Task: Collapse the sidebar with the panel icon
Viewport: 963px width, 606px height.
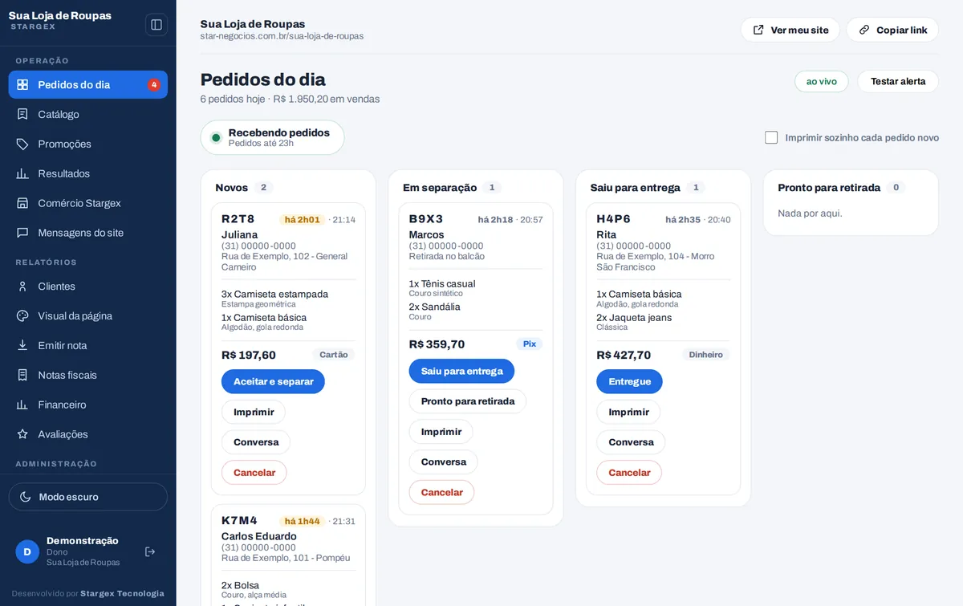Action: (156, 25)
